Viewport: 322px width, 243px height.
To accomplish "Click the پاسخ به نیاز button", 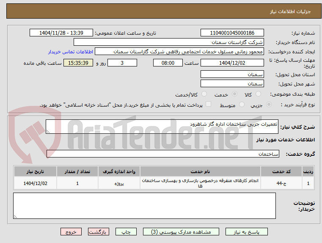I will [247, 232].
